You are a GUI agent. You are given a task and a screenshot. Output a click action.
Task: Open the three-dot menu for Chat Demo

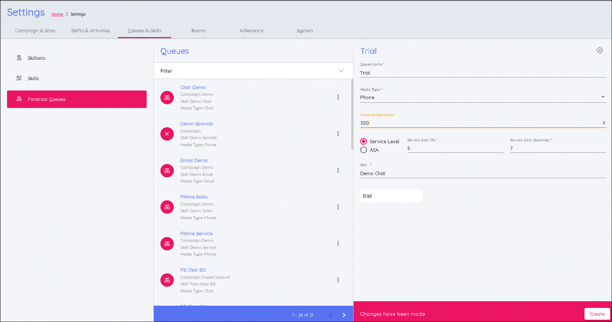point(338,97)
